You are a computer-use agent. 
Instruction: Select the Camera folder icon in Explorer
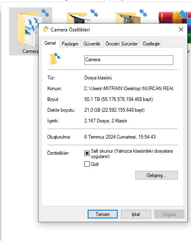coord(28,29)
